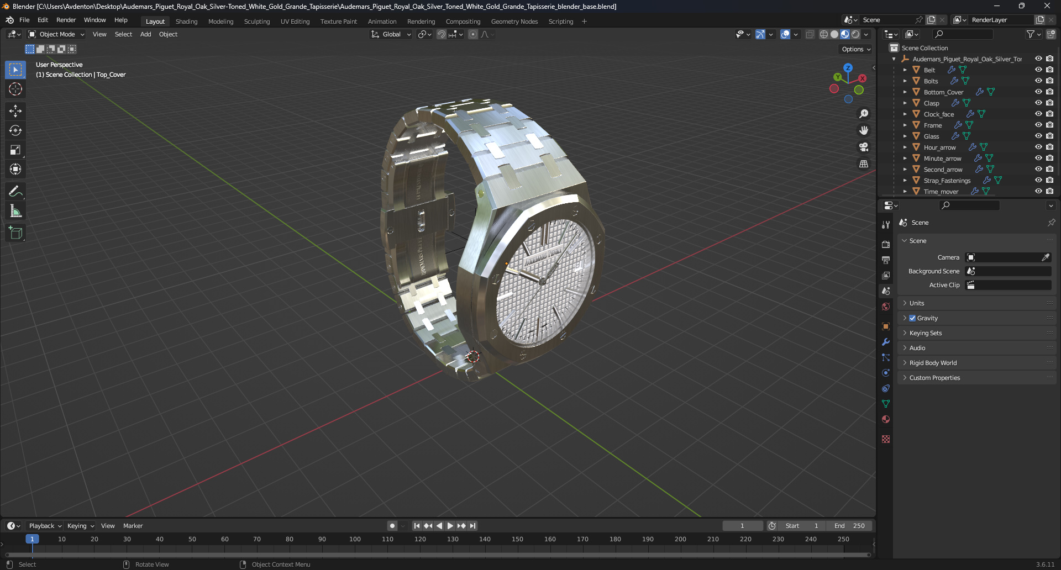
Task: Open the viewport Options dropdown
Action: click(x=856, y=49)
